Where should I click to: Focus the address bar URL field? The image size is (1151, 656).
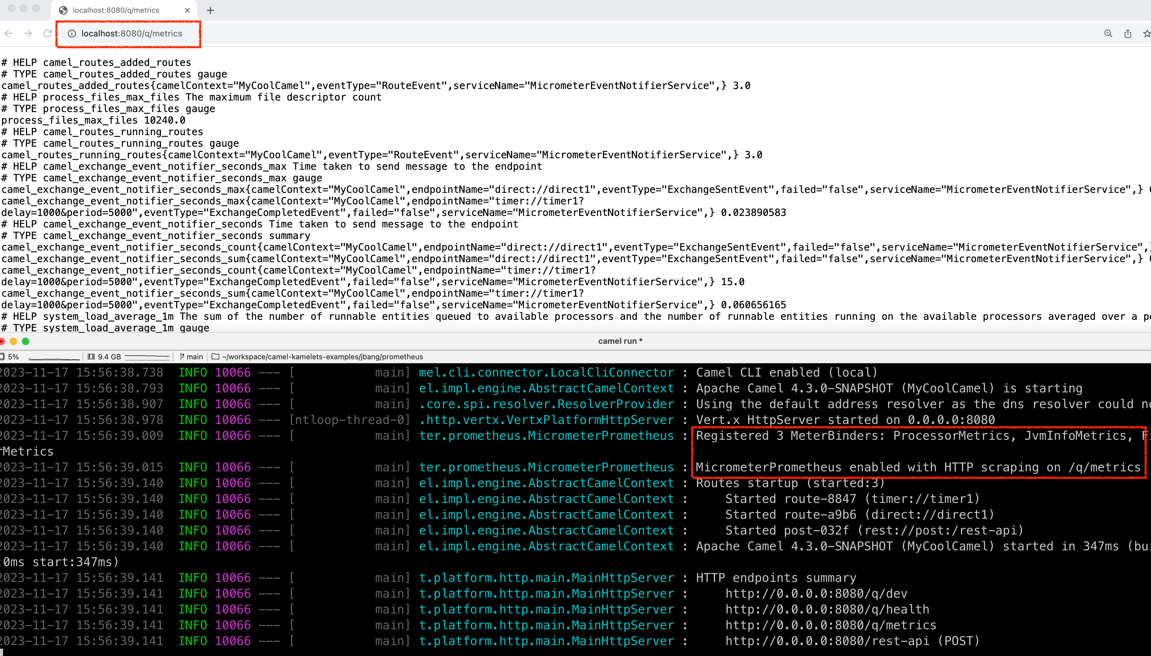[132, 34]
